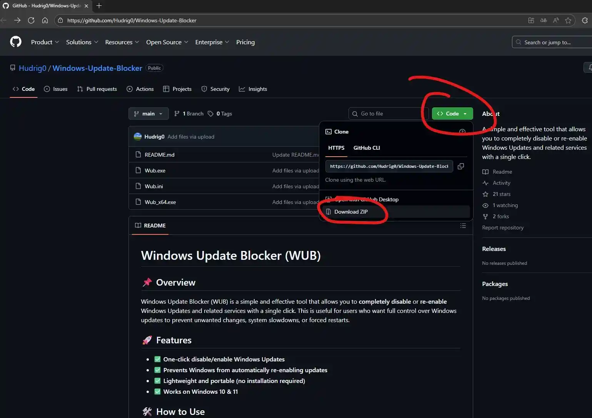Expand the main branch selector
Viewport: 592px width, 418px height.
click(x=148, y=113)
